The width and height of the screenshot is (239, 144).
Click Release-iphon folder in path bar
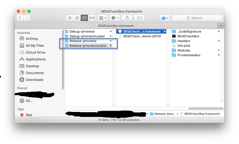(163, 114)
